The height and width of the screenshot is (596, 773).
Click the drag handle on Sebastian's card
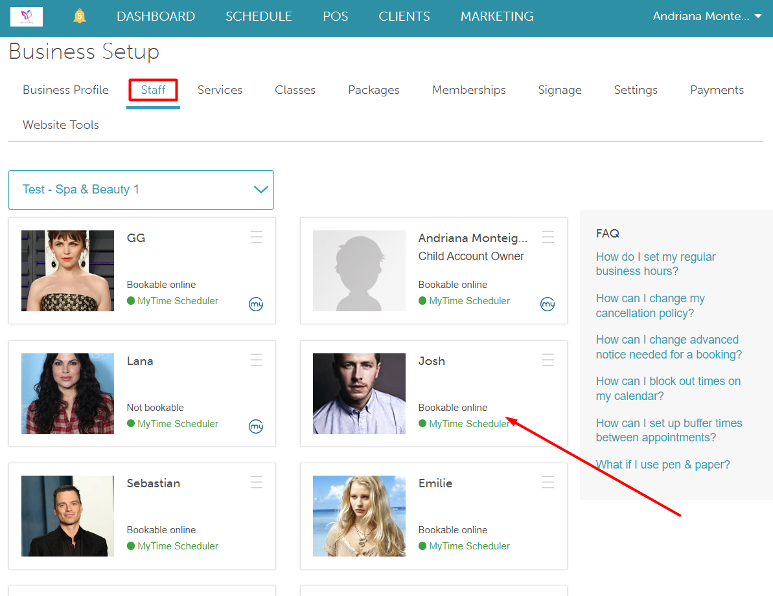click(x=257, y=482)
